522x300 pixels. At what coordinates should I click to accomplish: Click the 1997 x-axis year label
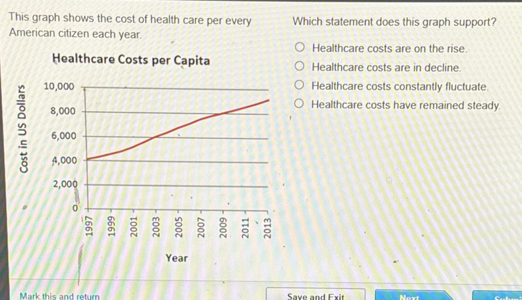(89, 226)
